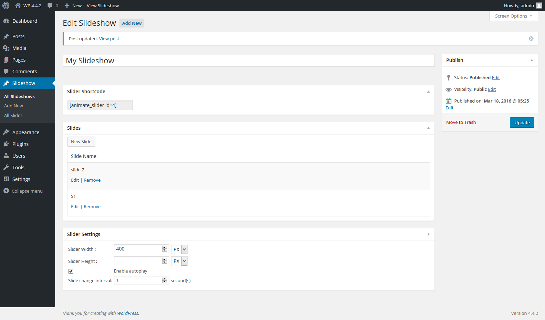Image resolution: width=545 pixels, height=320 pixels.
Task: Click Move to Trash link
Action: click(461, 122)
